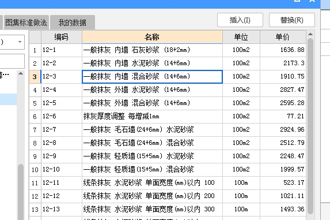Select code cell 12-9

62,156
